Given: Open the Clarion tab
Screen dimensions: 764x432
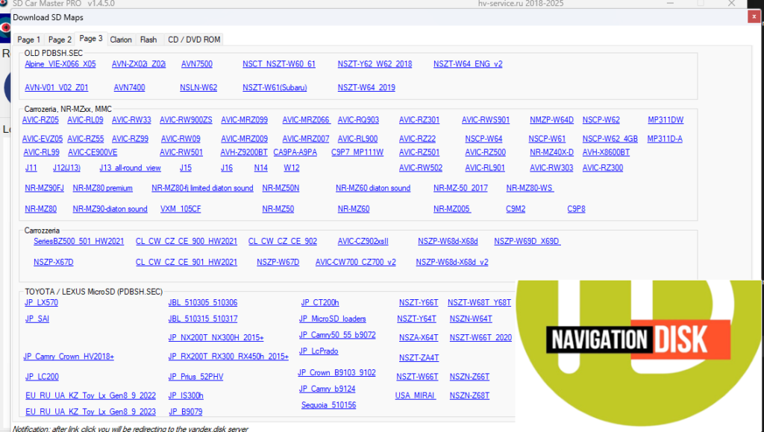Looking at the screenshot, I should (x=120, y=40).
